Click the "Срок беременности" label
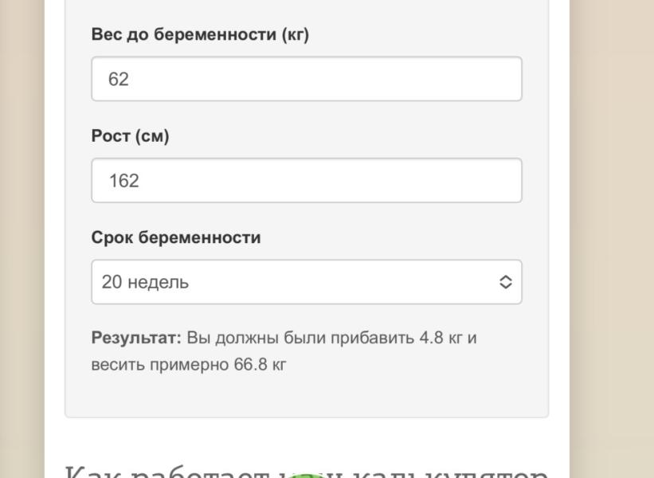 (x=176, y=237)
